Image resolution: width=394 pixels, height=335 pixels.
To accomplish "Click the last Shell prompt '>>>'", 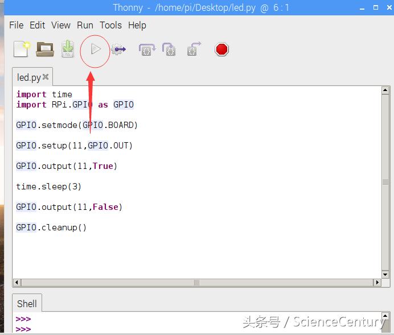I will pos(23,329).
